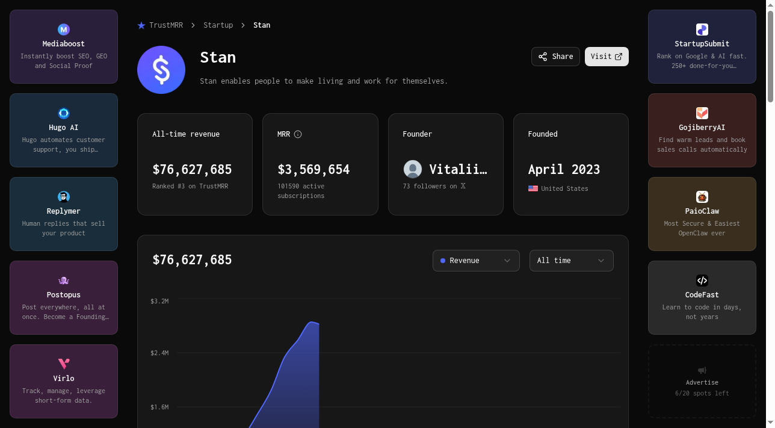The height and width of the screenshot is (428, 775).
Task: Click the PaioClaw logo icon
Action: (x=702, y=197)
